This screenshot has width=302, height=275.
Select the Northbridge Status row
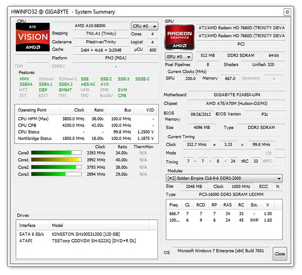[86, 138]
